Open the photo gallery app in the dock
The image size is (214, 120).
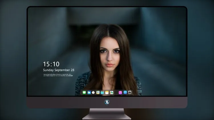point(112,92)
